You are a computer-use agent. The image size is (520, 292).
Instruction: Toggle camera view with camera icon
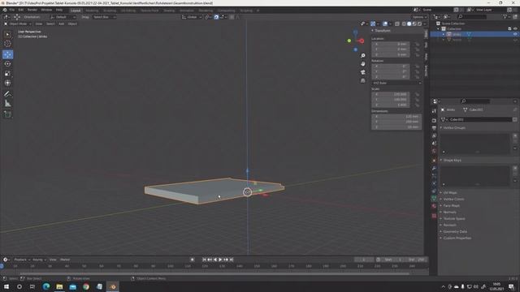363,72
